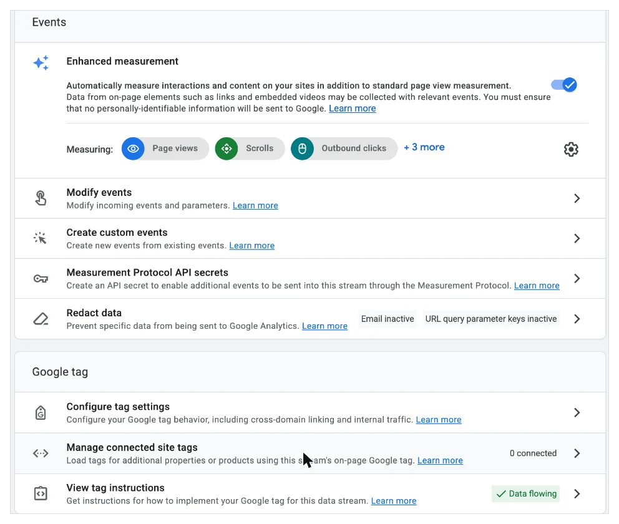Open the Modify events row
619x524 pixels.
pyautogui.click(x=310, y=198)
